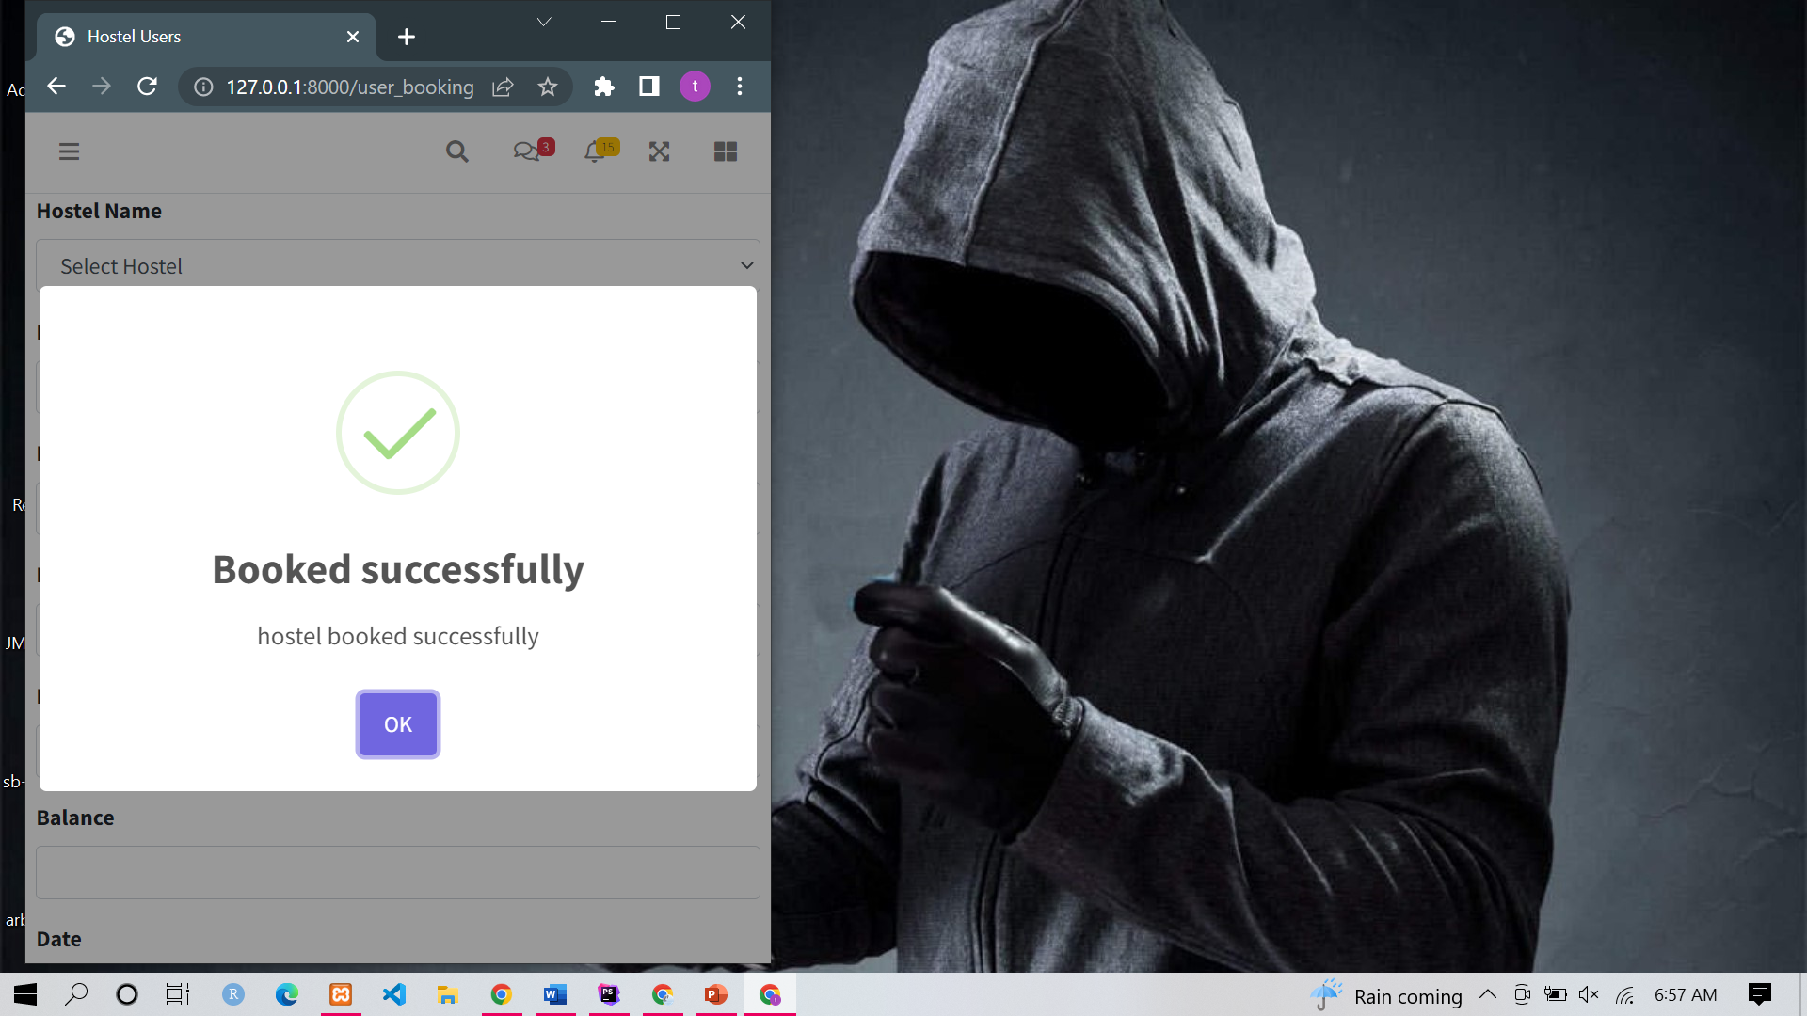Open the hamburger sidebar menu
This screenshot has height=1016, width=1807.
click(69, 151)
